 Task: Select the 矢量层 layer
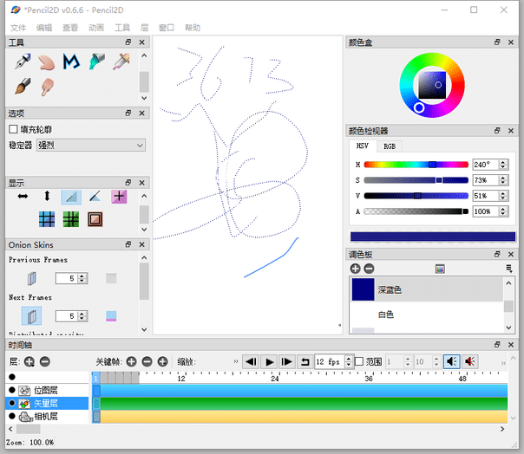(x=46, y=403)
